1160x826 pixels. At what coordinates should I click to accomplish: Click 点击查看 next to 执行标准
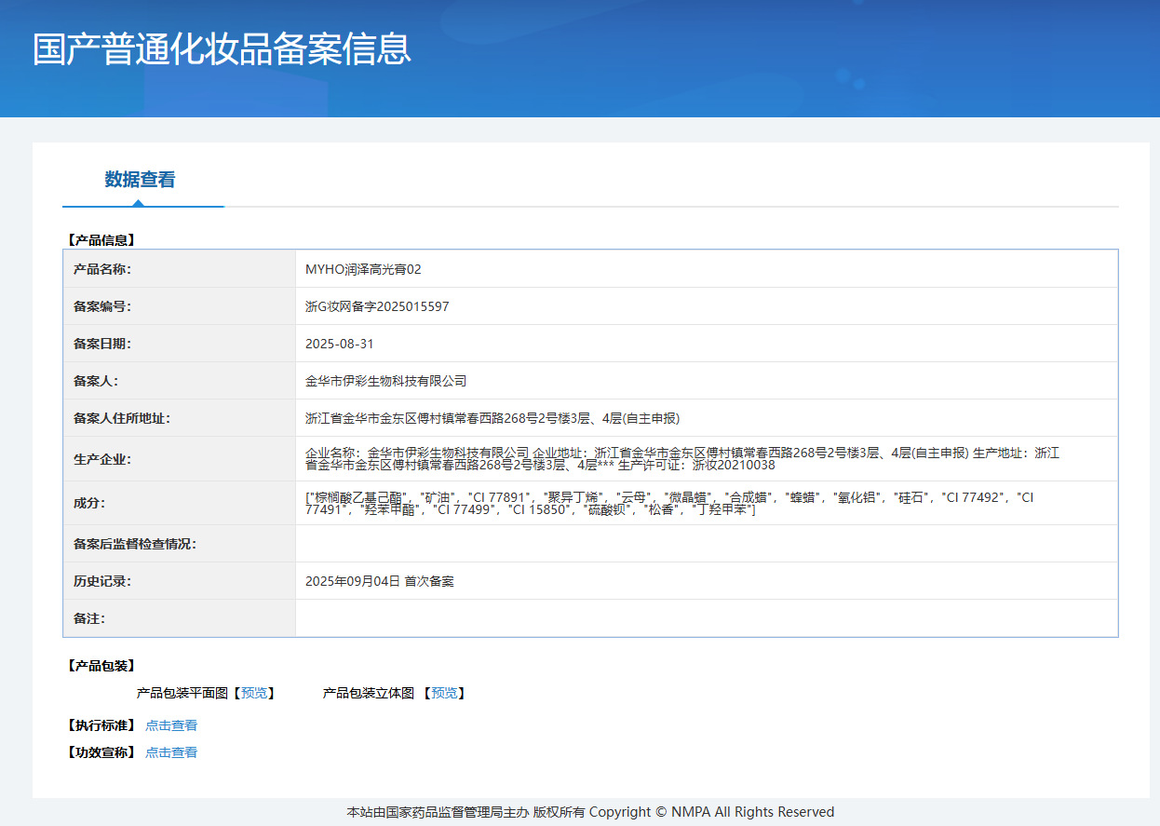click(171, 725)
